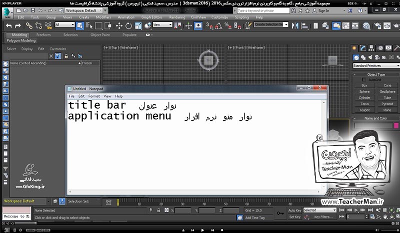Switch to the Freeform ribbon tab
The height and width of the screenshot is (233, 400).
pos(43,35)
